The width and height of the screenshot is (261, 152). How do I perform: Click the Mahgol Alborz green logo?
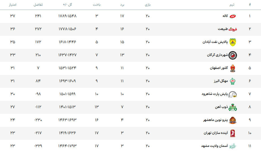tap(232, 81)
